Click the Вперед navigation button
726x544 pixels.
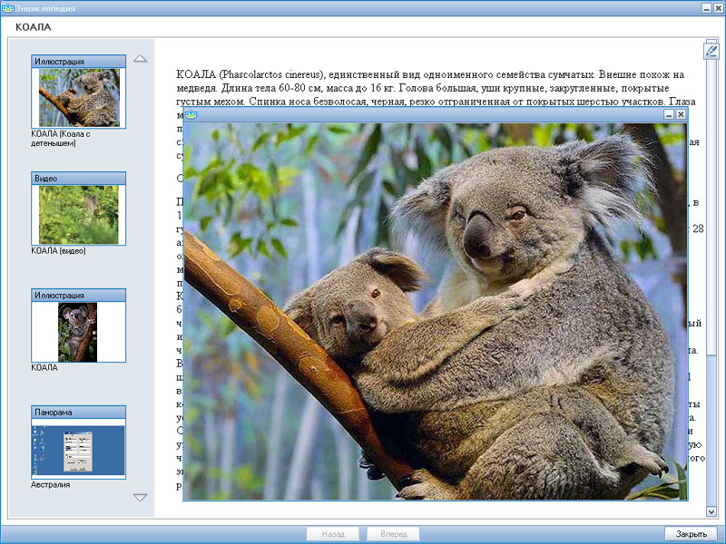point(394,534)
